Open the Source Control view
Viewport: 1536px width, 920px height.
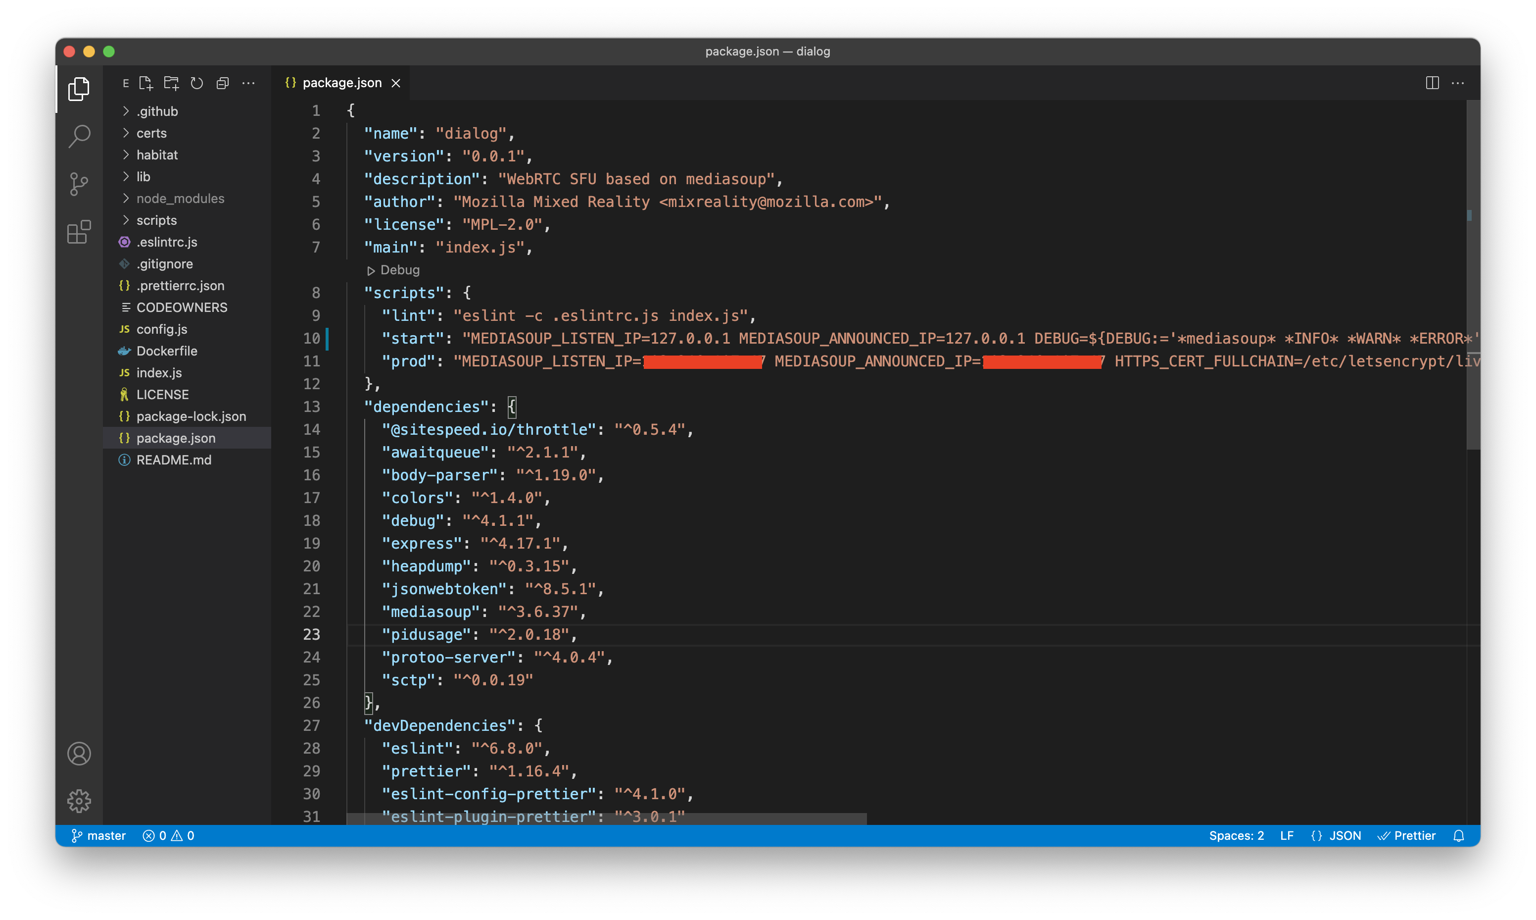(x=79, y=184)
